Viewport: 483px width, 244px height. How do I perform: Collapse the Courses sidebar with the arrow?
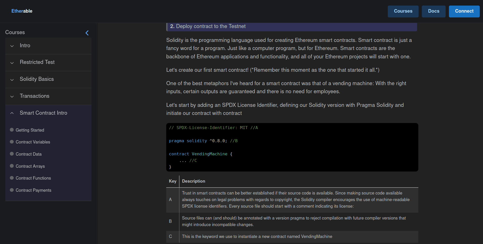(x=87, y=33)
